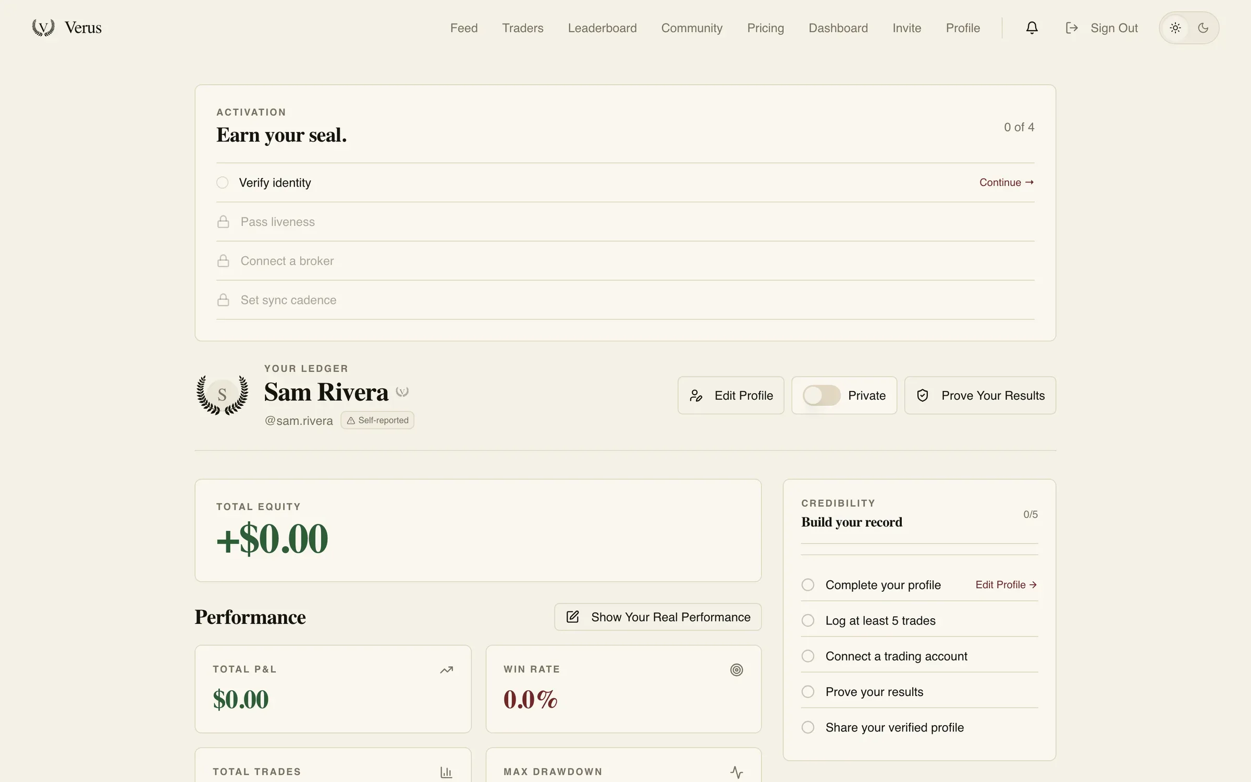Click the Connect a broker lock icon

point(223,261)
